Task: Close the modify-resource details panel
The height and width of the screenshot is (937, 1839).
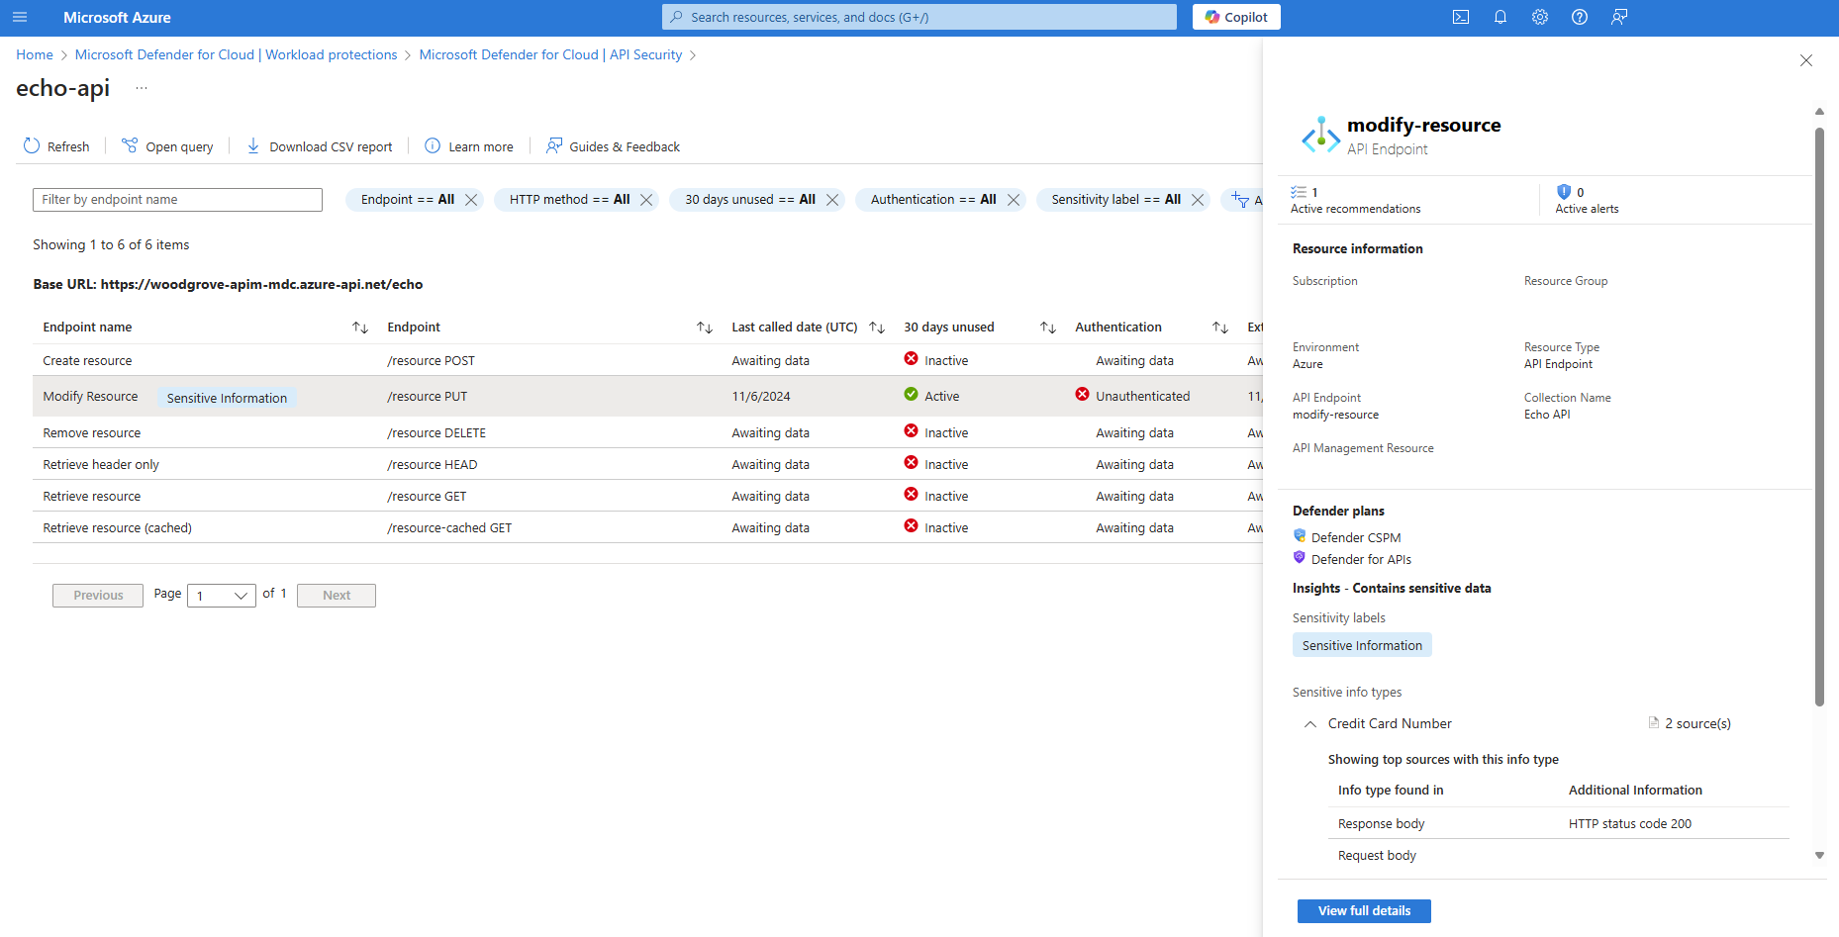Action: point(1806,60)
